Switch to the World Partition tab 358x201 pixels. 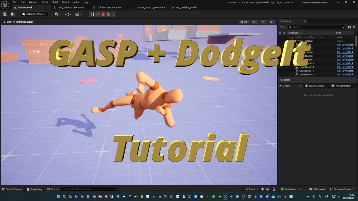click(x=341, y=86)
